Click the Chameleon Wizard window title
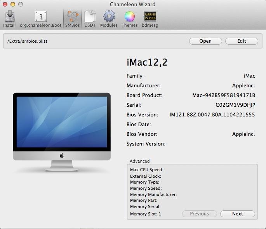This screenshot has height=229, width=266. point(133,4)
